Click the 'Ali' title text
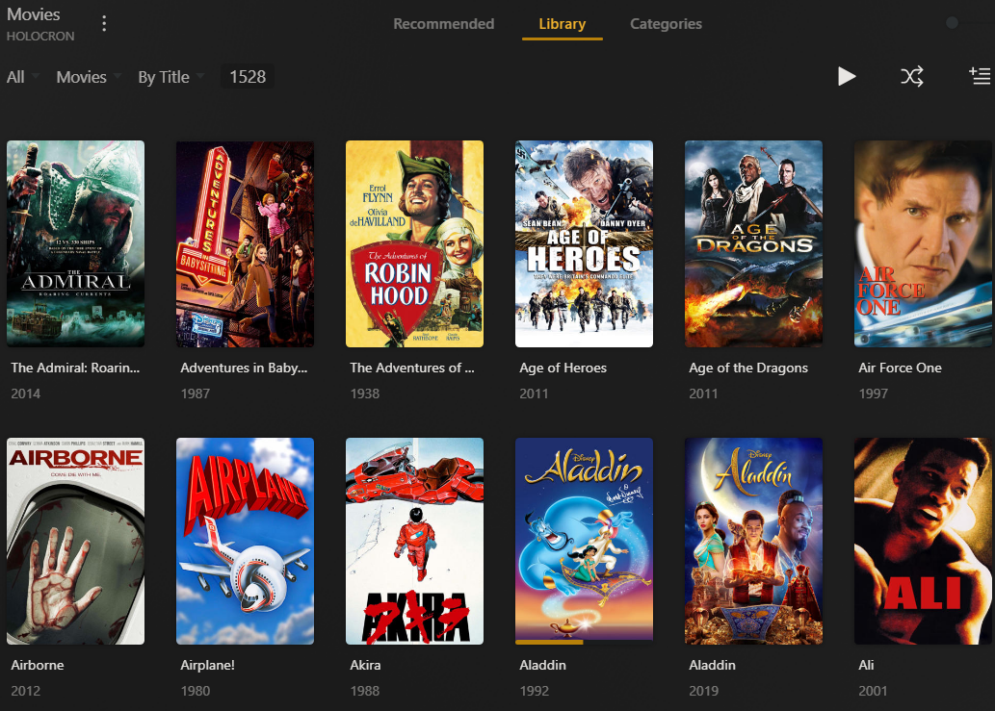This screenshot has height=711, width=995. (x=866, y=665)
